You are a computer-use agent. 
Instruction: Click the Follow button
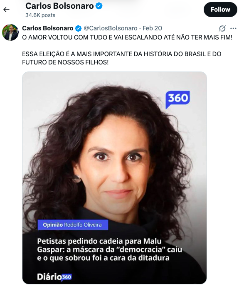pos(220,10)
